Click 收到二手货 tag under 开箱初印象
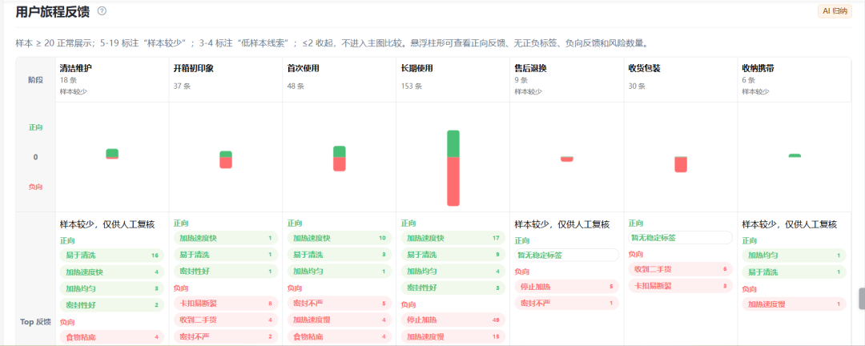Viewport: 865px width, 346px height. coord(226,320)
